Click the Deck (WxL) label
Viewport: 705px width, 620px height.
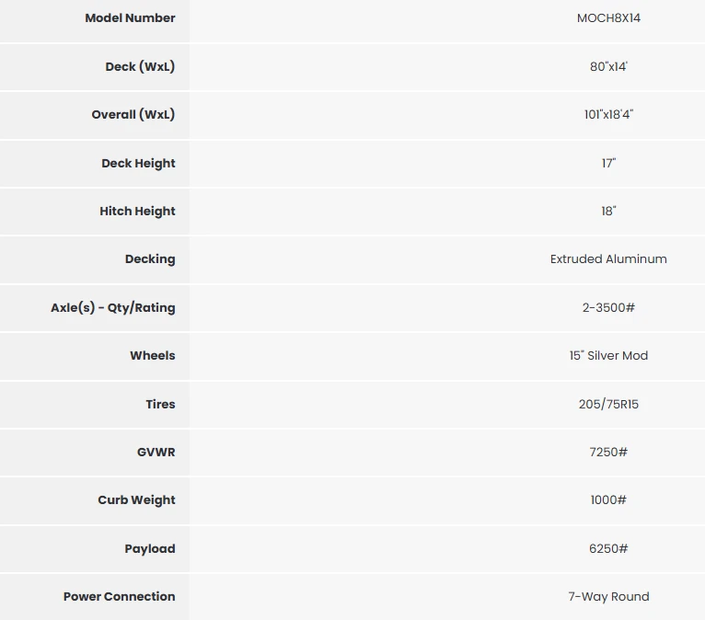[140, 66]
